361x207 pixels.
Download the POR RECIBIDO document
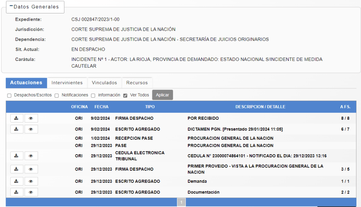coord(17,118)
